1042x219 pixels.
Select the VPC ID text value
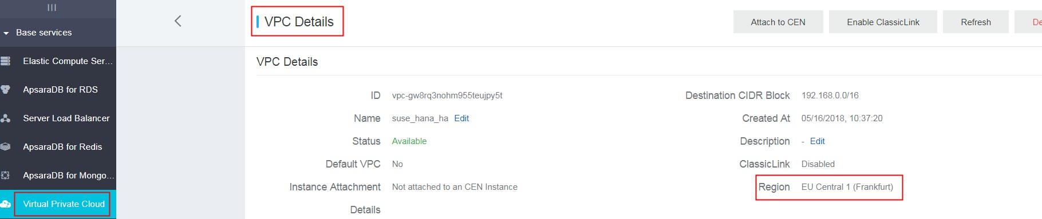click(x=447, y=95)
